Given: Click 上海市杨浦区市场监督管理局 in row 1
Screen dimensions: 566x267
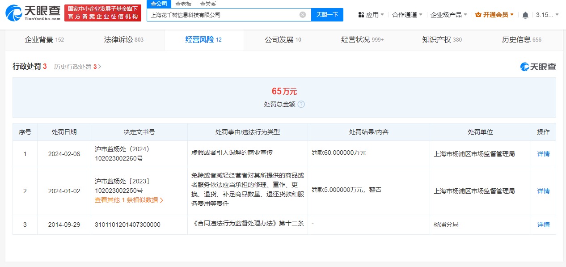Looking at the screenshot, I should [x=474, y=154].
